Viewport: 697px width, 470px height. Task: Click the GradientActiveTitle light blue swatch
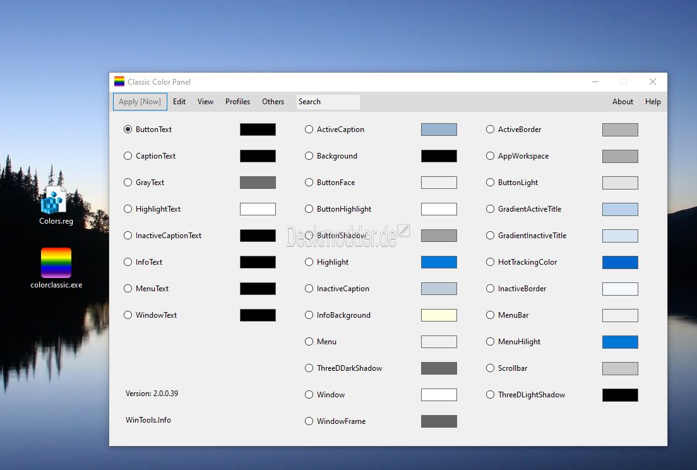click(620, 209)
